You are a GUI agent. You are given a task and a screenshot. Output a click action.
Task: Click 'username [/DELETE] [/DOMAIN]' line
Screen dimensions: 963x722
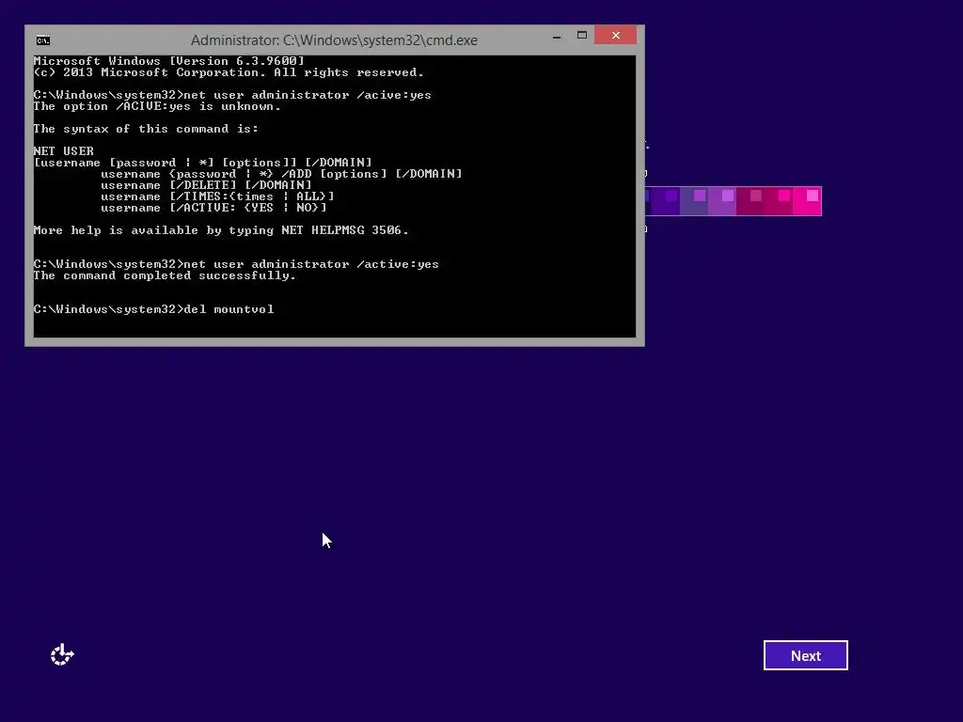[x=206, y=185]
